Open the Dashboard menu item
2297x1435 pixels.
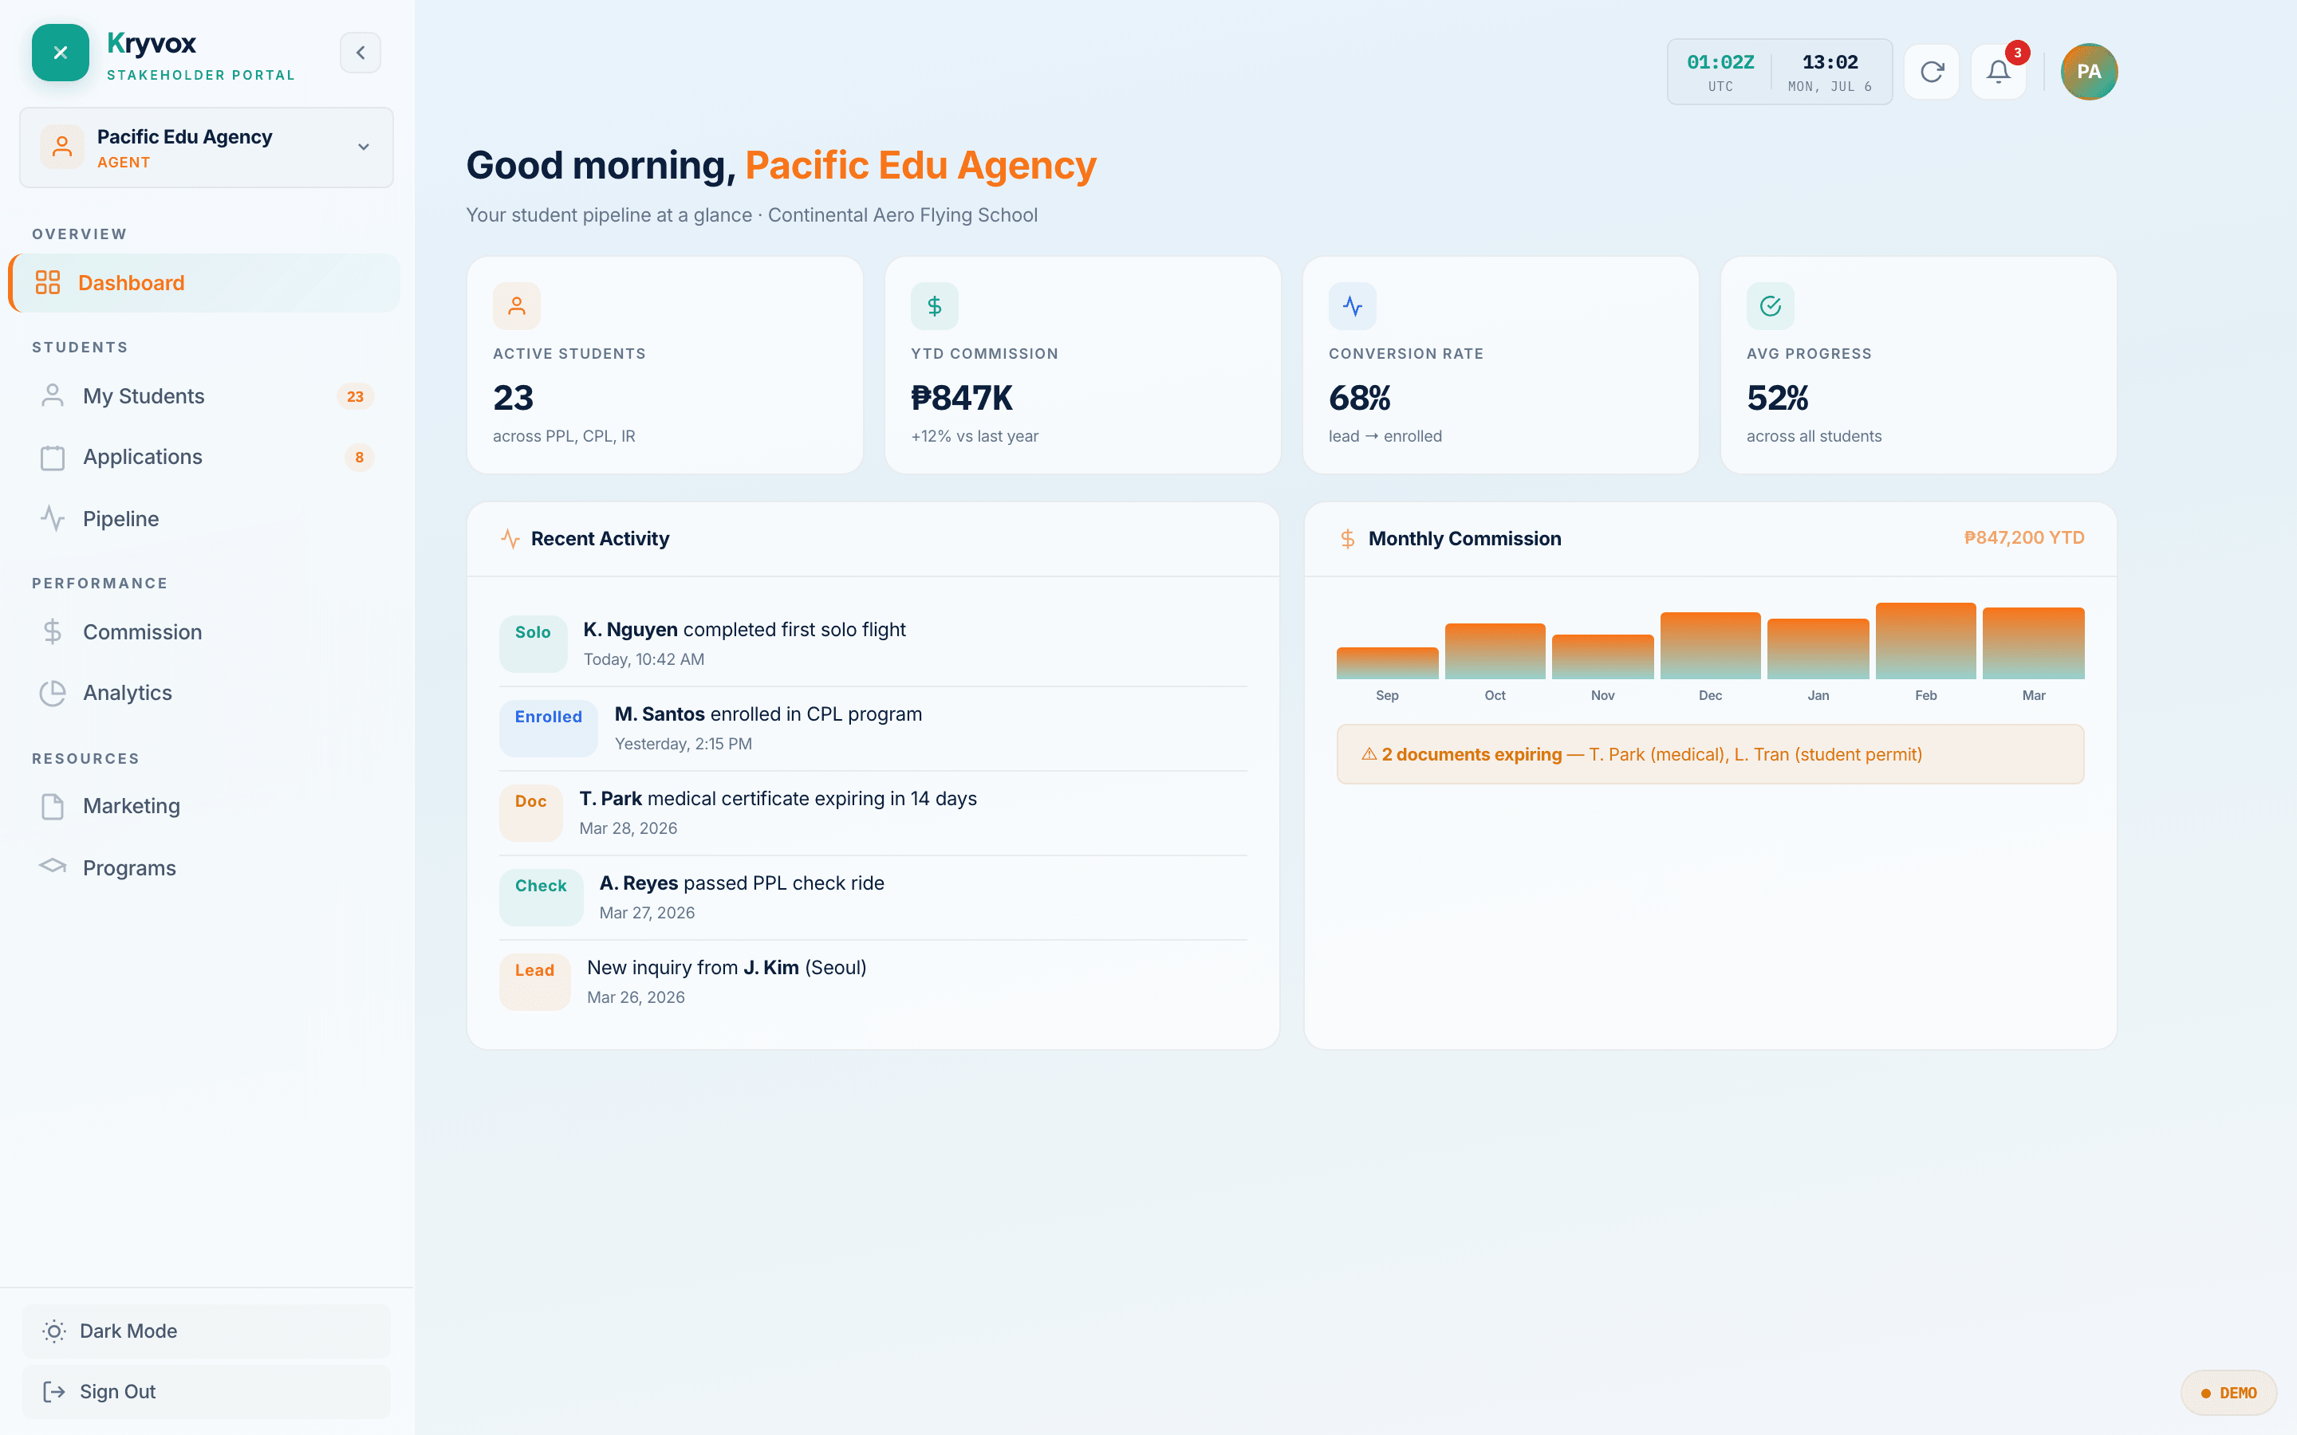pyautogui.click(x=204, y=283)
